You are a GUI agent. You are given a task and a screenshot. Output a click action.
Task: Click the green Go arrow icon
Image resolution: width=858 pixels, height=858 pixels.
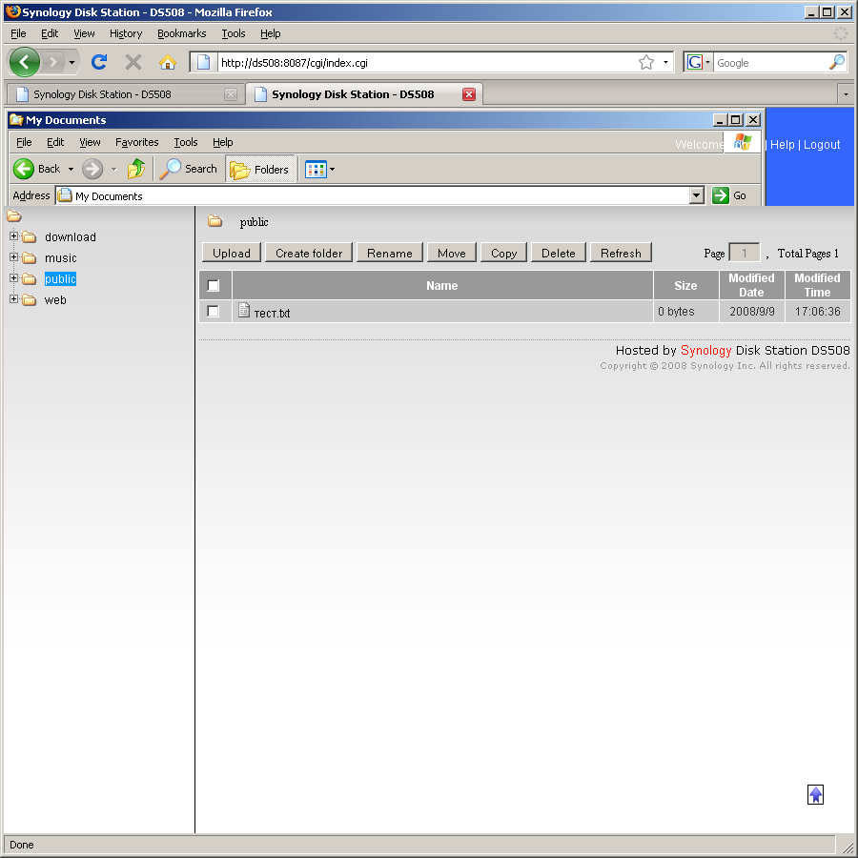[721, 195]
